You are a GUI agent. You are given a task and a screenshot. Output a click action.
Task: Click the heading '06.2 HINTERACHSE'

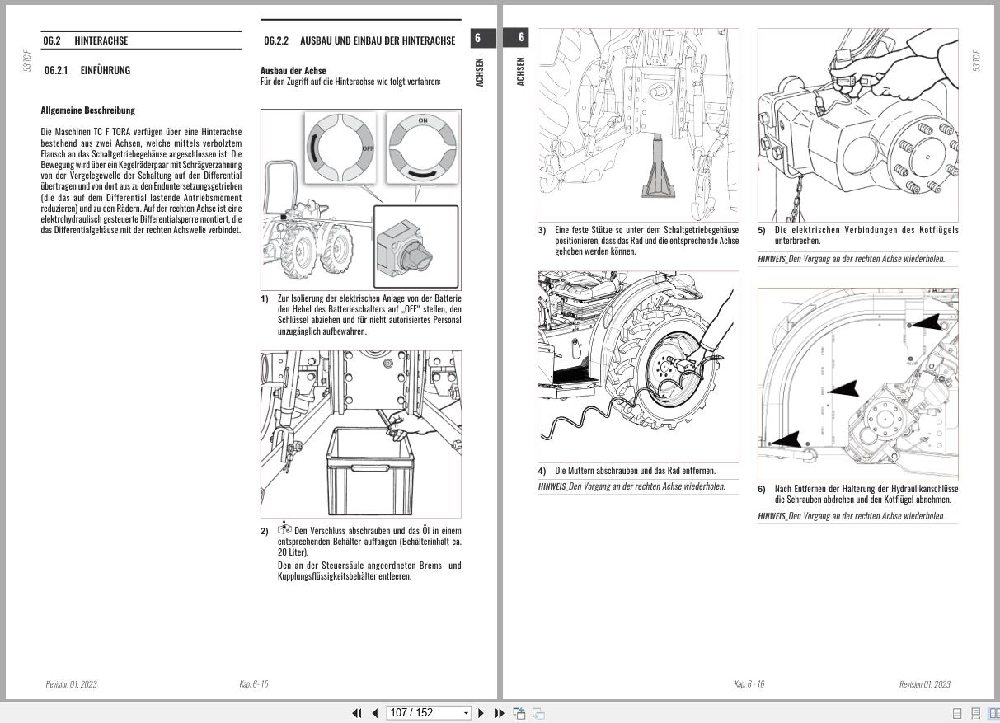click(86, 40)
